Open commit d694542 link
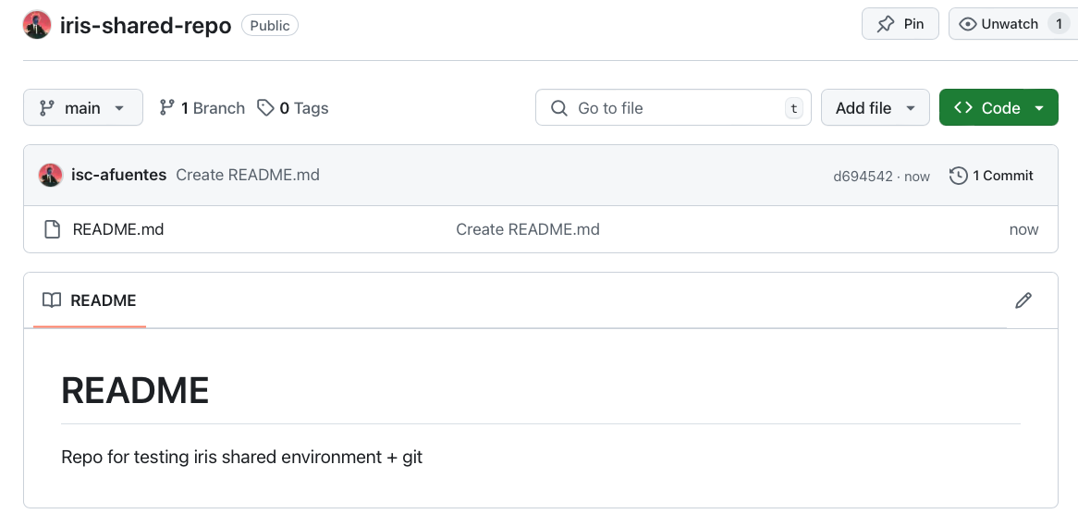Viewport: 1078px width, 526px height. pos(863,177)
